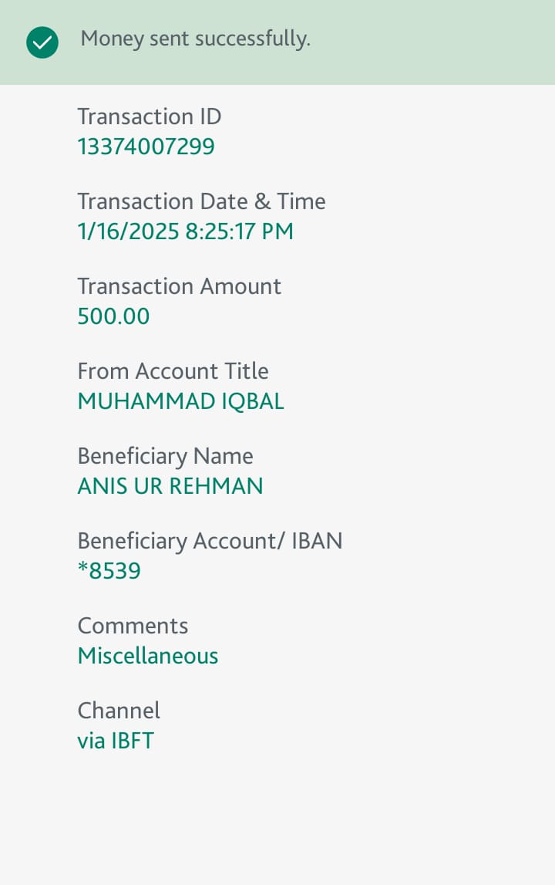Tap beneficiary name ANIS UR REHMAN

pyautogui.click(x=170, y=486)
